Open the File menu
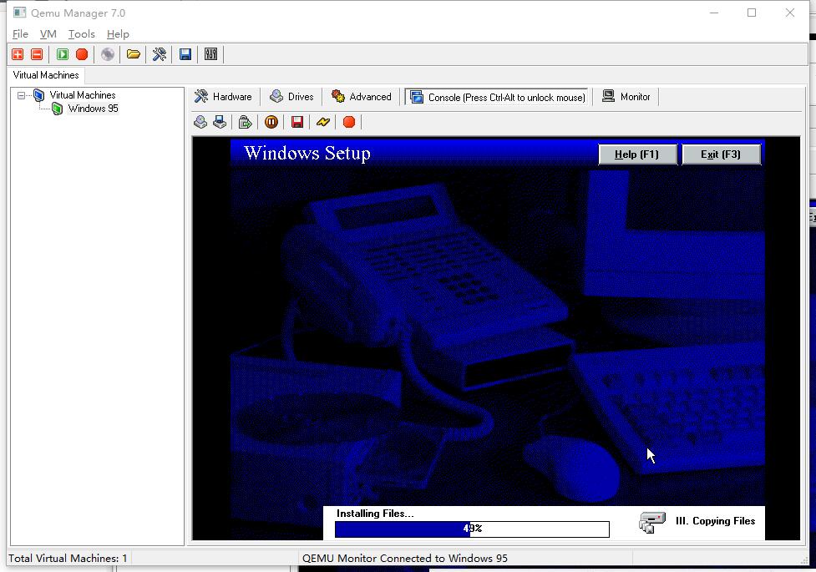This screenshot has height=572, width=816. pyautogui.click(x=20, y=34)
